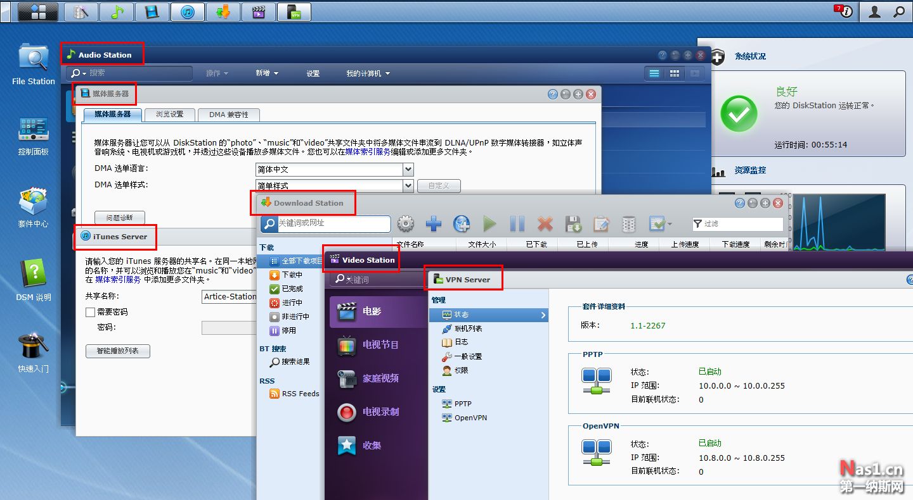Open the 操作 dropdown in Audio Station

tap(217, 73)
